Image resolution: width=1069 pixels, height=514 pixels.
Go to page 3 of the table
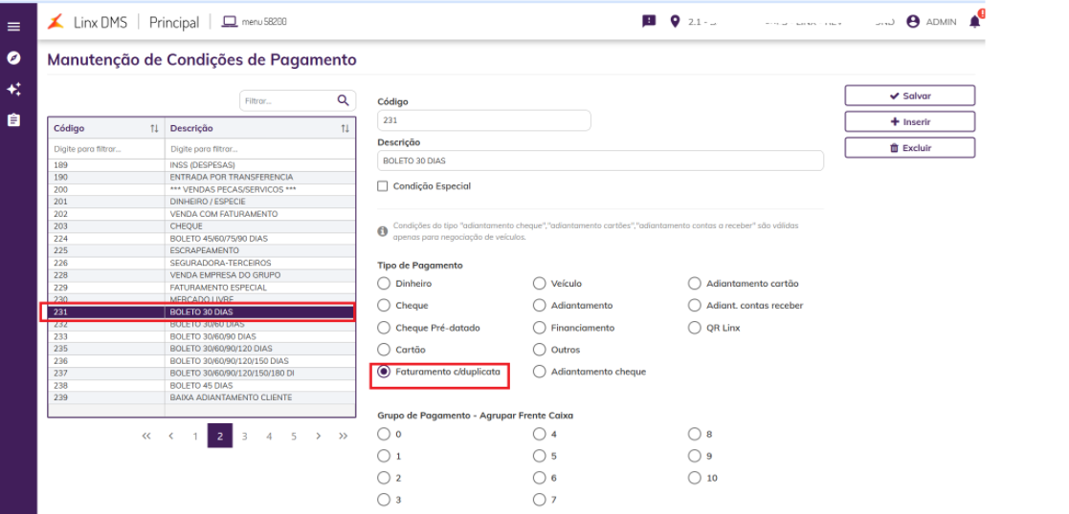tap(244, 436)
